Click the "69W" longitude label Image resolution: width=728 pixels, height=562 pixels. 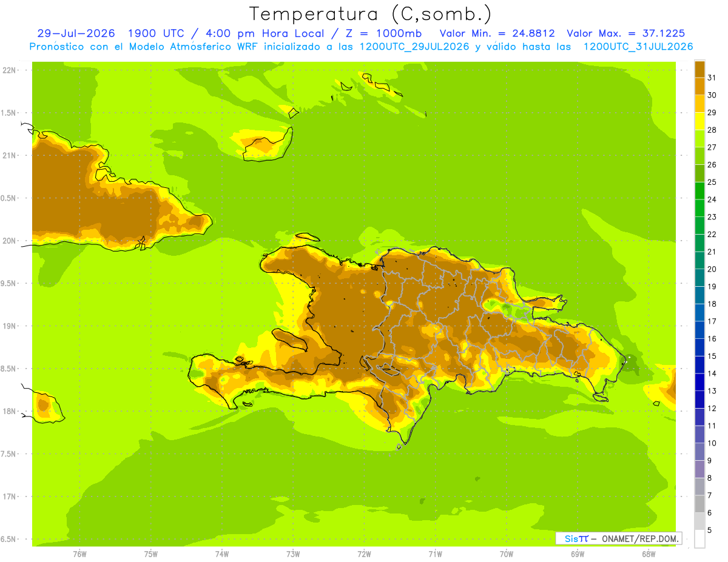coord(578,554)
